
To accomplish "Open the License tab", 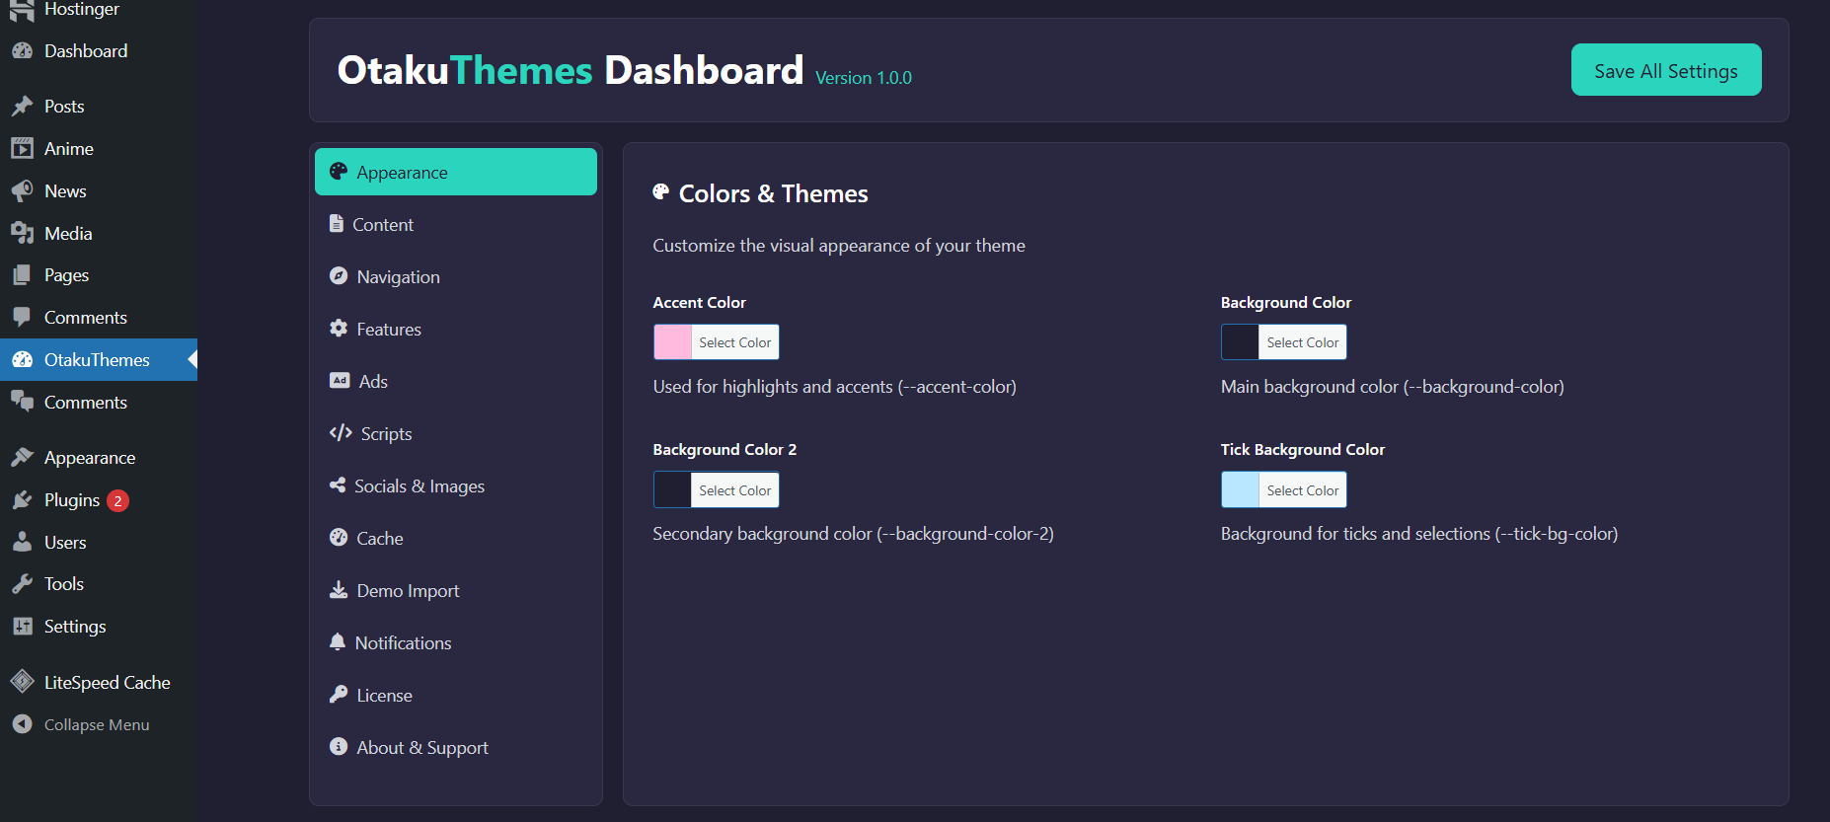I will (x=456, y=695).
